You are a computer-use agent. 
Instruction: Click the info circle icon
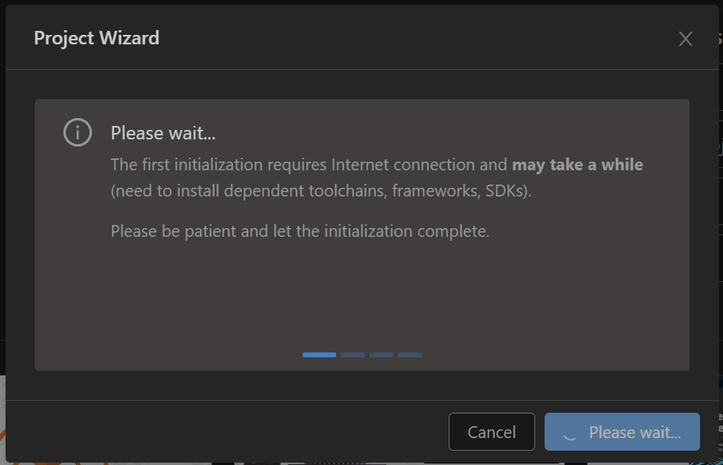pyautogui.click(x=77, y=132)
